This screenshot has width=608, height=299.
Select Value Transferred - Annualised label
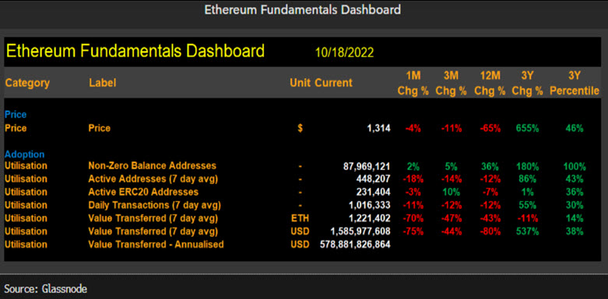click(156, 245)
